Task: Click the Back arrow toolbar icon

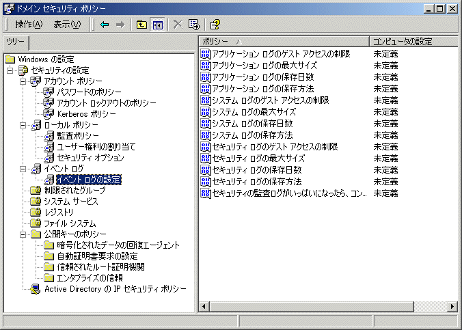Action: point(105,25)
